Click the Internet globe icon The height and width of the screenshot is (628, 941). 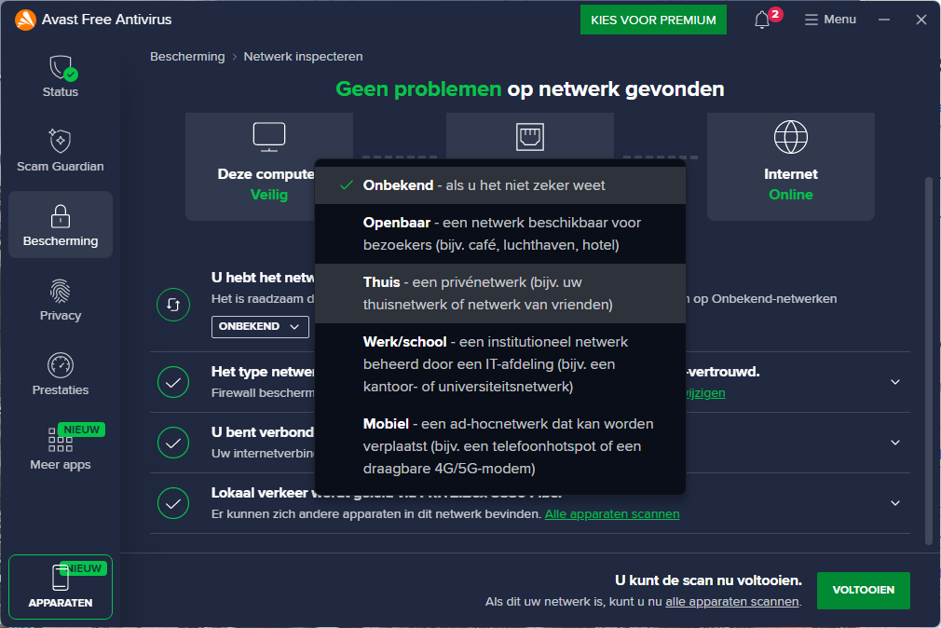pos(790,137)
